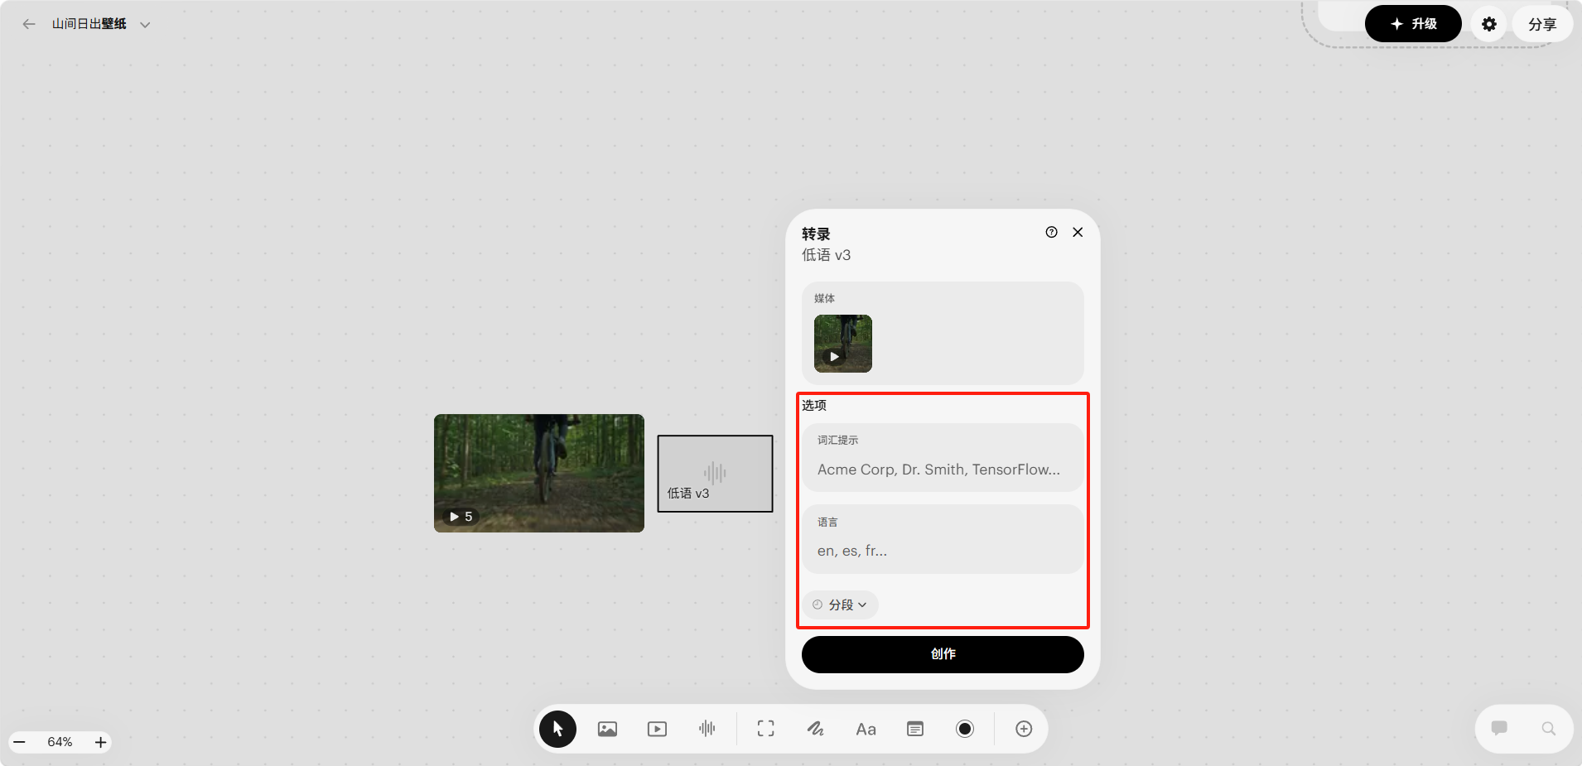
Task: Select the frame tool in toolbar
Action: point(766,729)
